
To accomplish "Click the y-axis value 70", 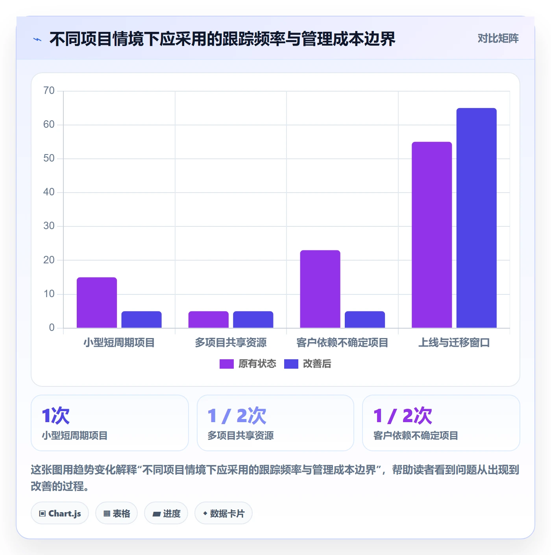I will point(49,91).
